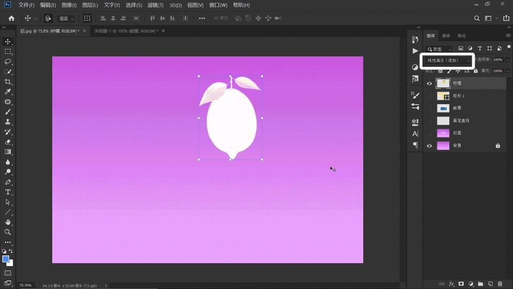The height and width of the screenshot is (289, 513).
Task: Click the blue foreground color swatch
Action: click(6, 259)
